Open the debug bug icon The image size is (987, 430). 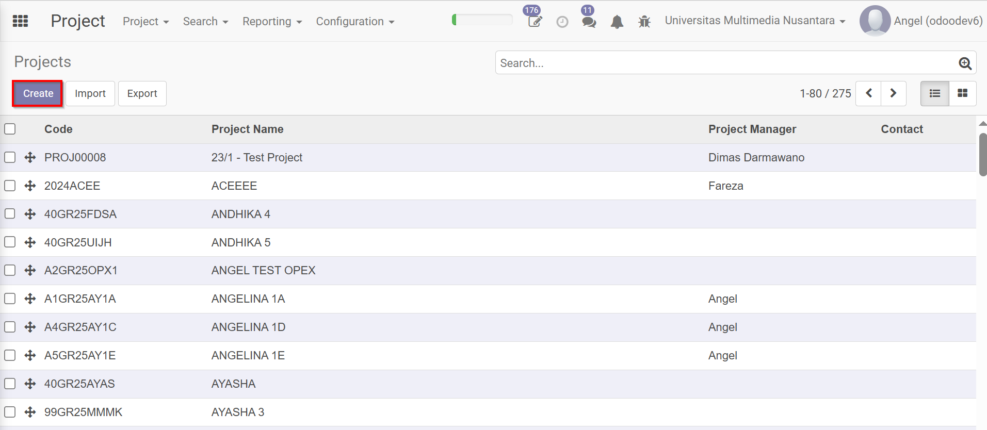tap(644, 22)
